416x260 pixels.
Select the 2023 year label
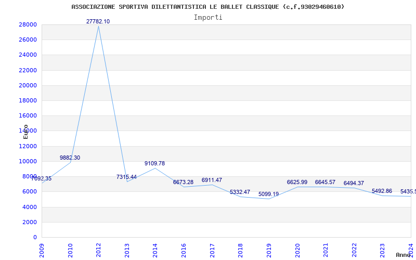pos(382,251)
